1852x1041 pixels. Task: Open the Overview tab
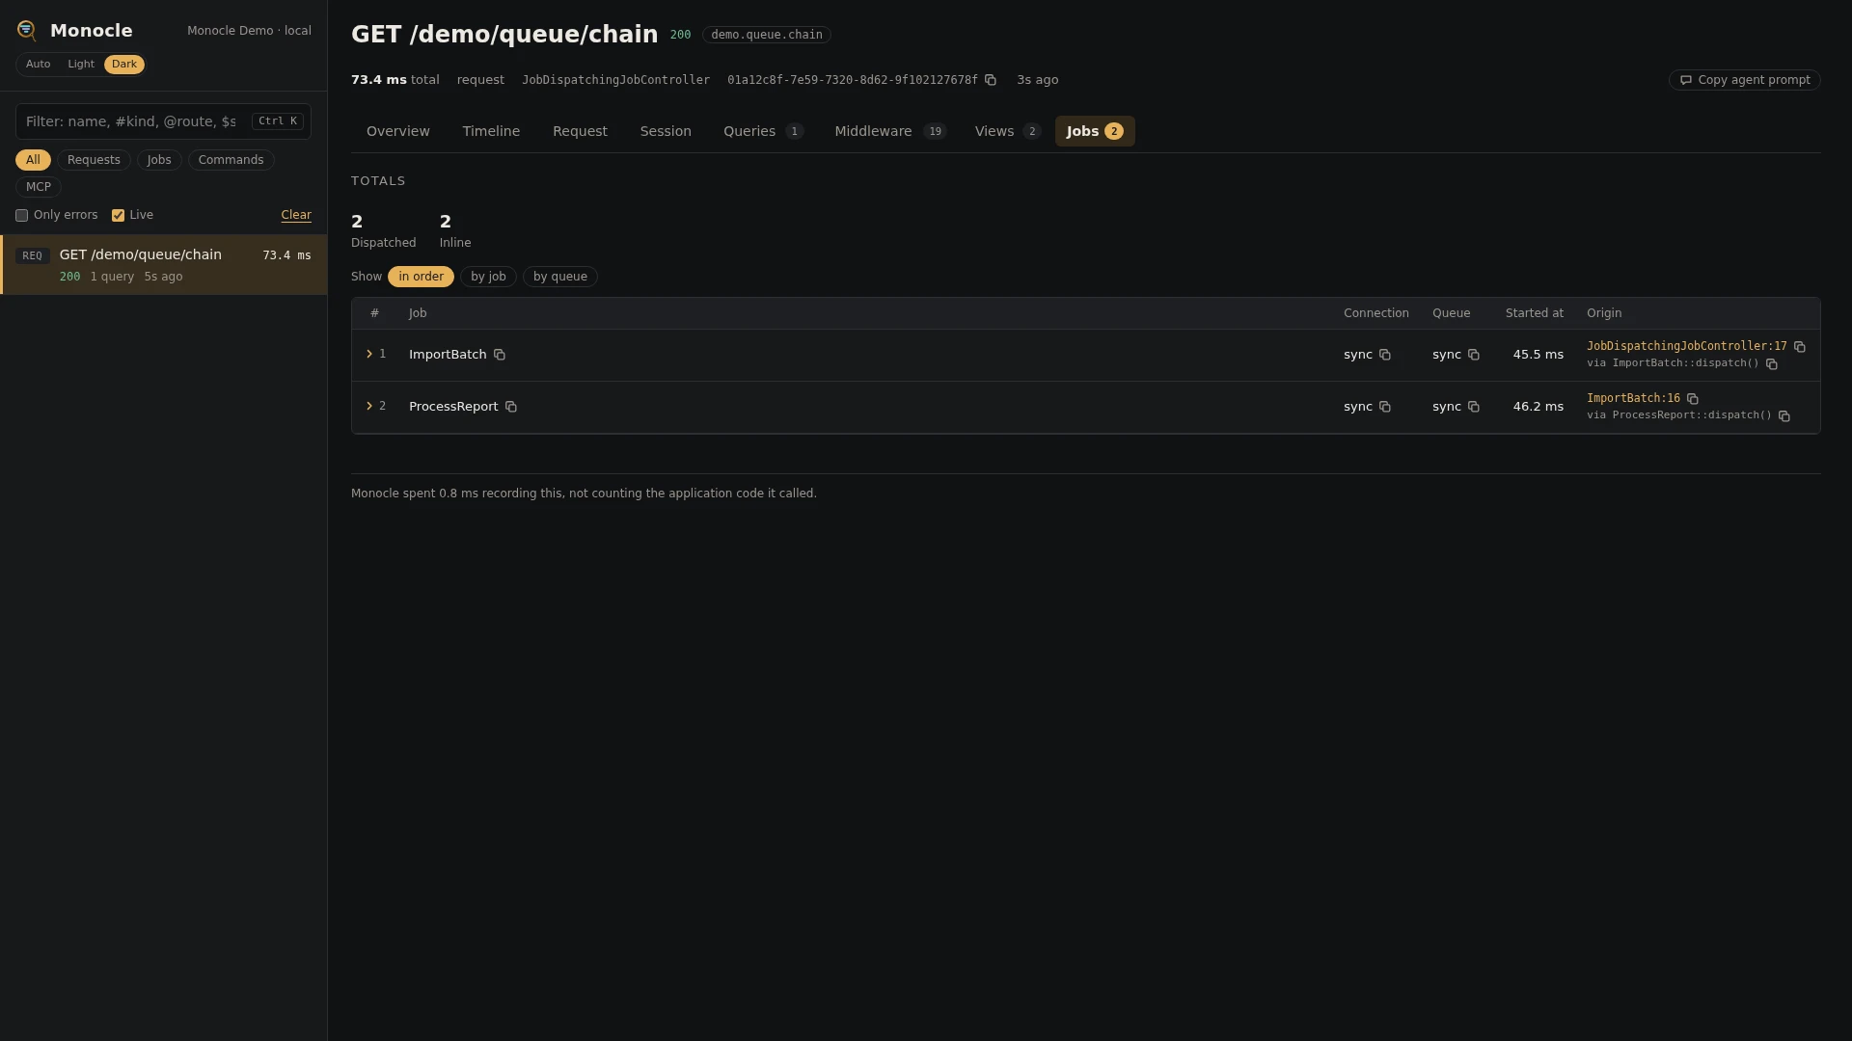click(x=398, y=131)
